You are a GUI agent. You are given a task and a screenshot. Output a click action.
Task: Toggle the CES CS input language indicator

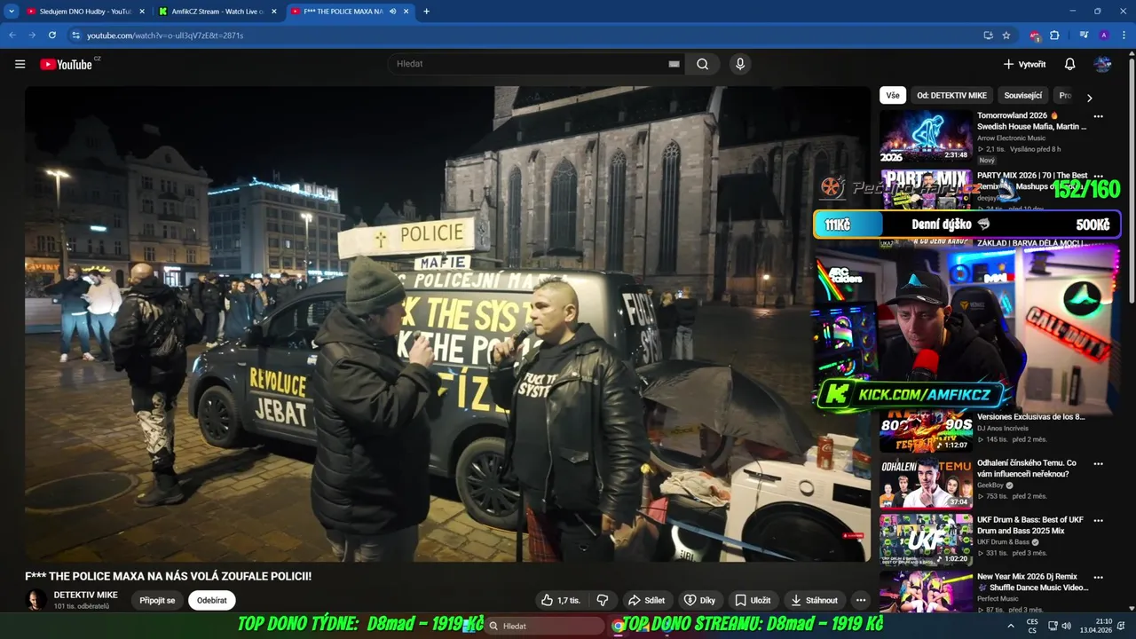tap(1032, 626)
